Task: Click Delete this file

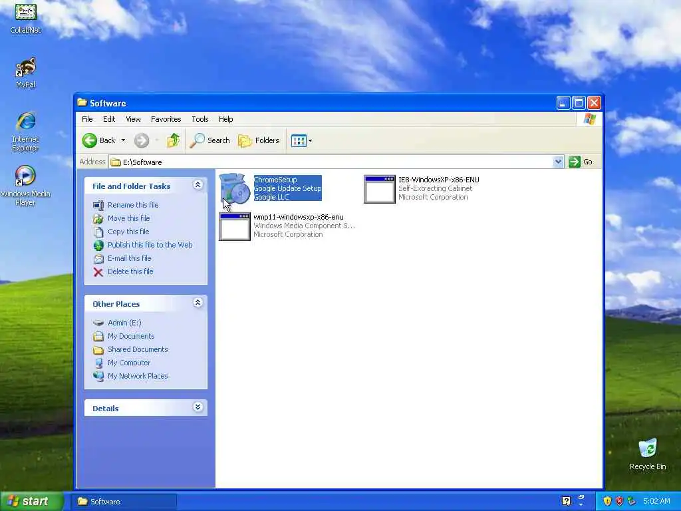Action: click(x=130, y=271)
